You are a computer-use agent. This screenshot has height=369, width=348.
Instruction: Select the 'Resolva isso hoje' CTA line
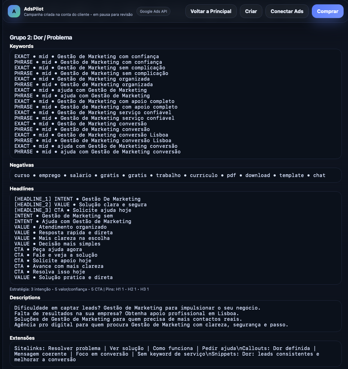click(50, 272)
